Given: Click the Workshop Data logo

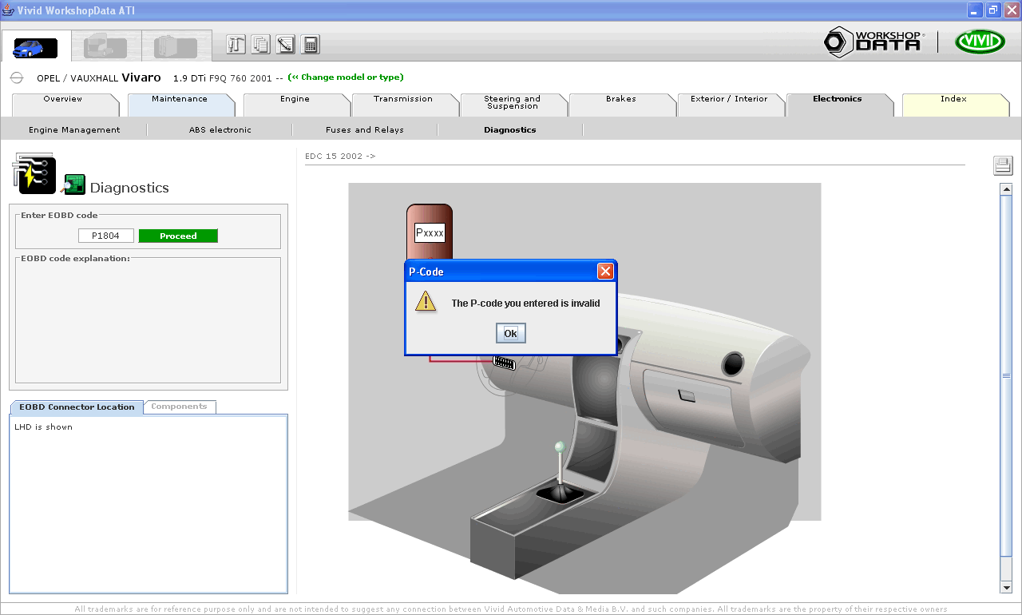Looking at the screenshot, I should 873,42.
